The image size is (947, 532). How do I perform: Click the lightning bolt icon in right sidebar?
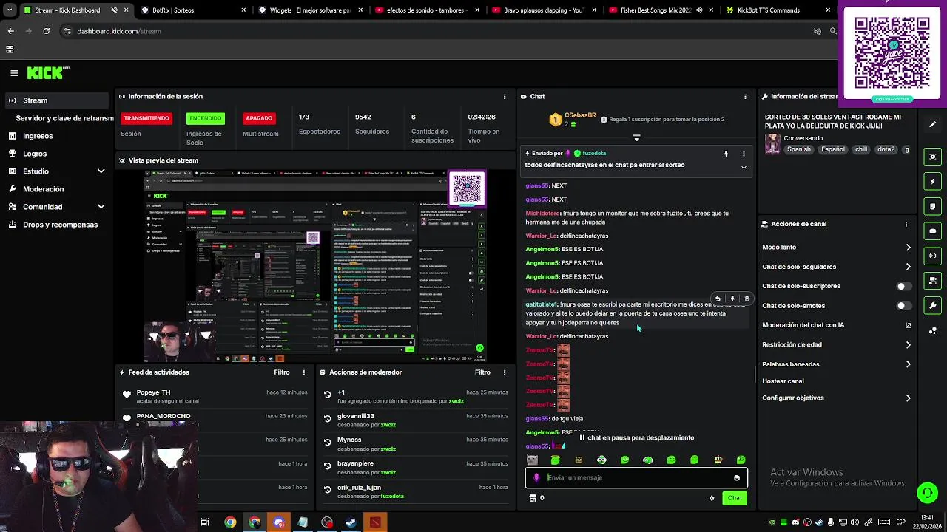pyautogui.click(x=933, y=181)
